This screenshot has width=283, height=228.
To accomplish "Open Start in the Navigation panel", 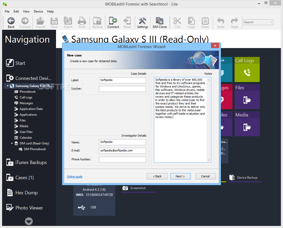I will tap(15, 63).
